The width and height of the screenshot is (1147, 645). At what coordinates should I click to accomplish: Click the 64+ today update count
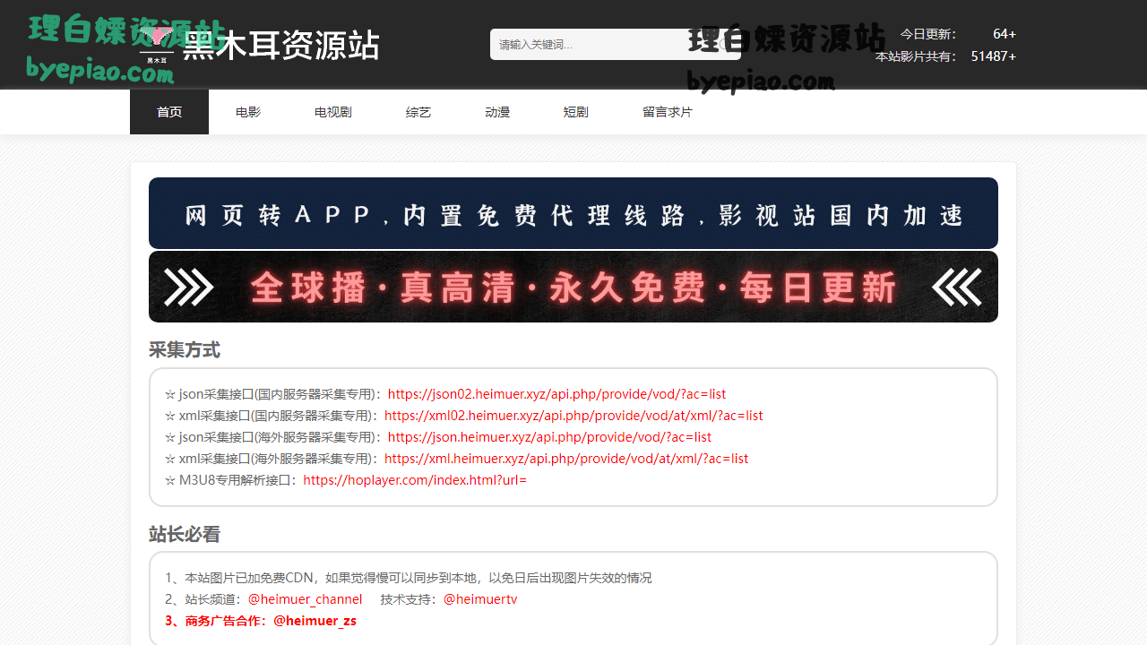pos(1005,34)
